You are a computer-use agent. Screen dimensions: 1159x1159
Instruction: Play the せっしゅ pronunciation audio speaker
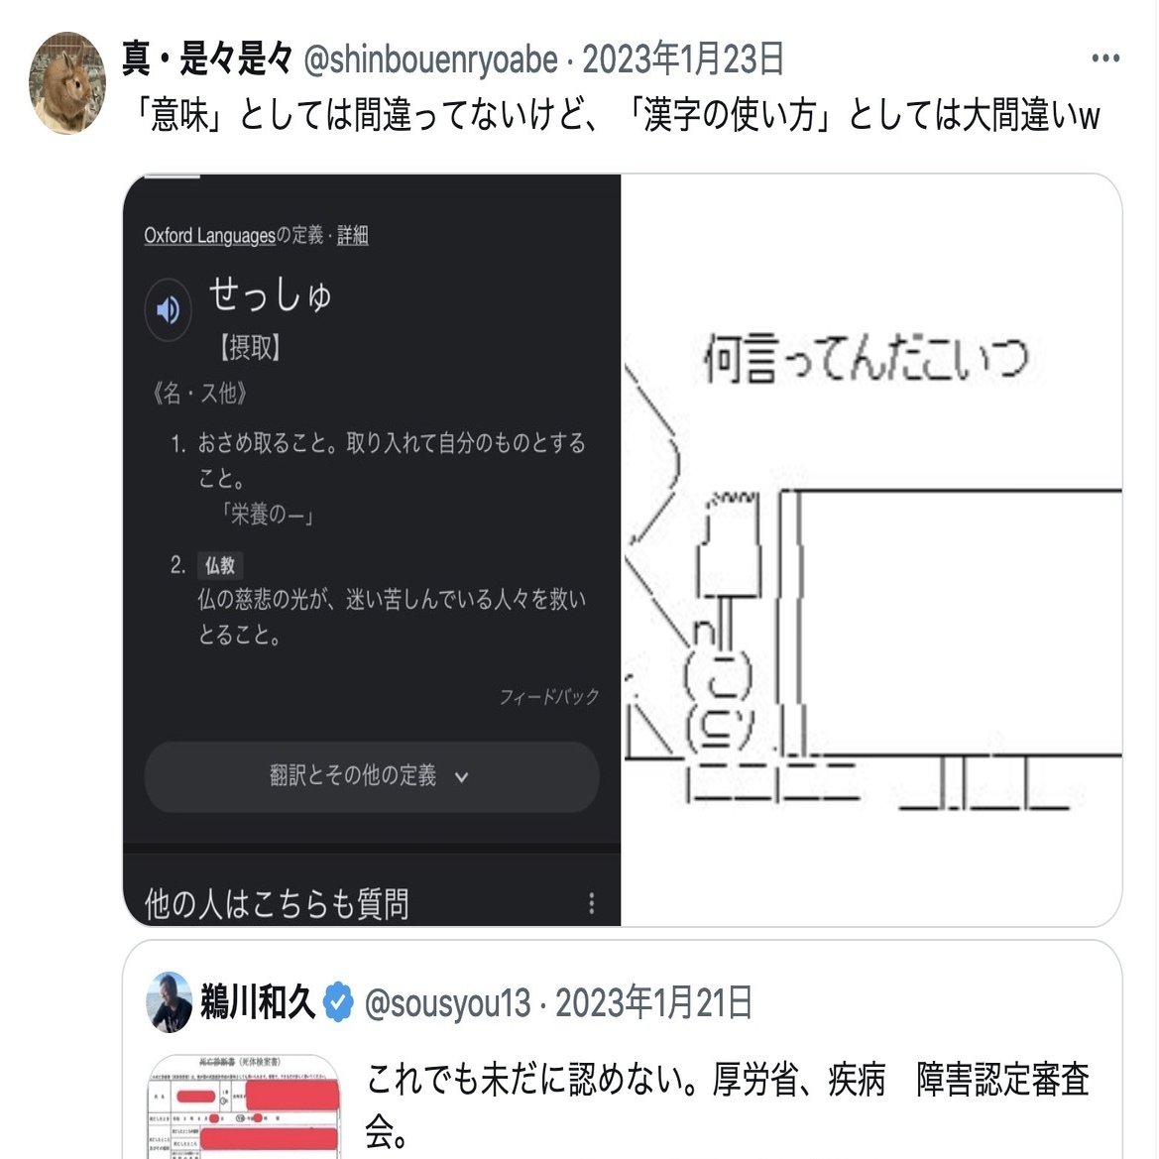point(168,309)
